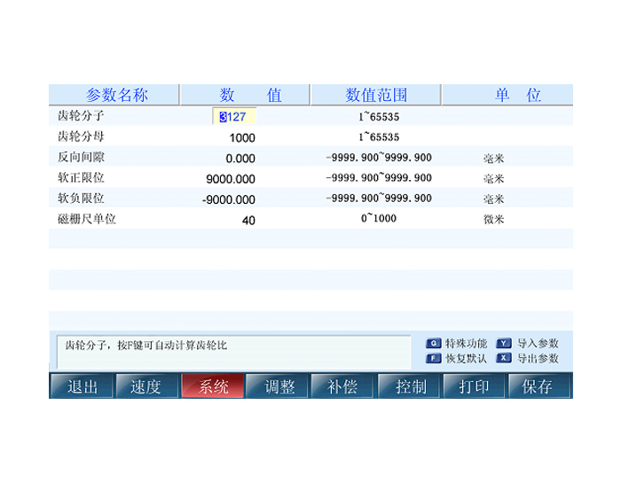Click the Y key icon for 导入参数
Screen dimensions: 621x483
tap(504, 343)
